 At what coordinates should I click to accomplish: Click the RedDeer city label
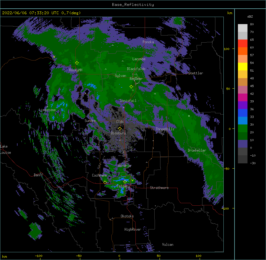point(136,79)
